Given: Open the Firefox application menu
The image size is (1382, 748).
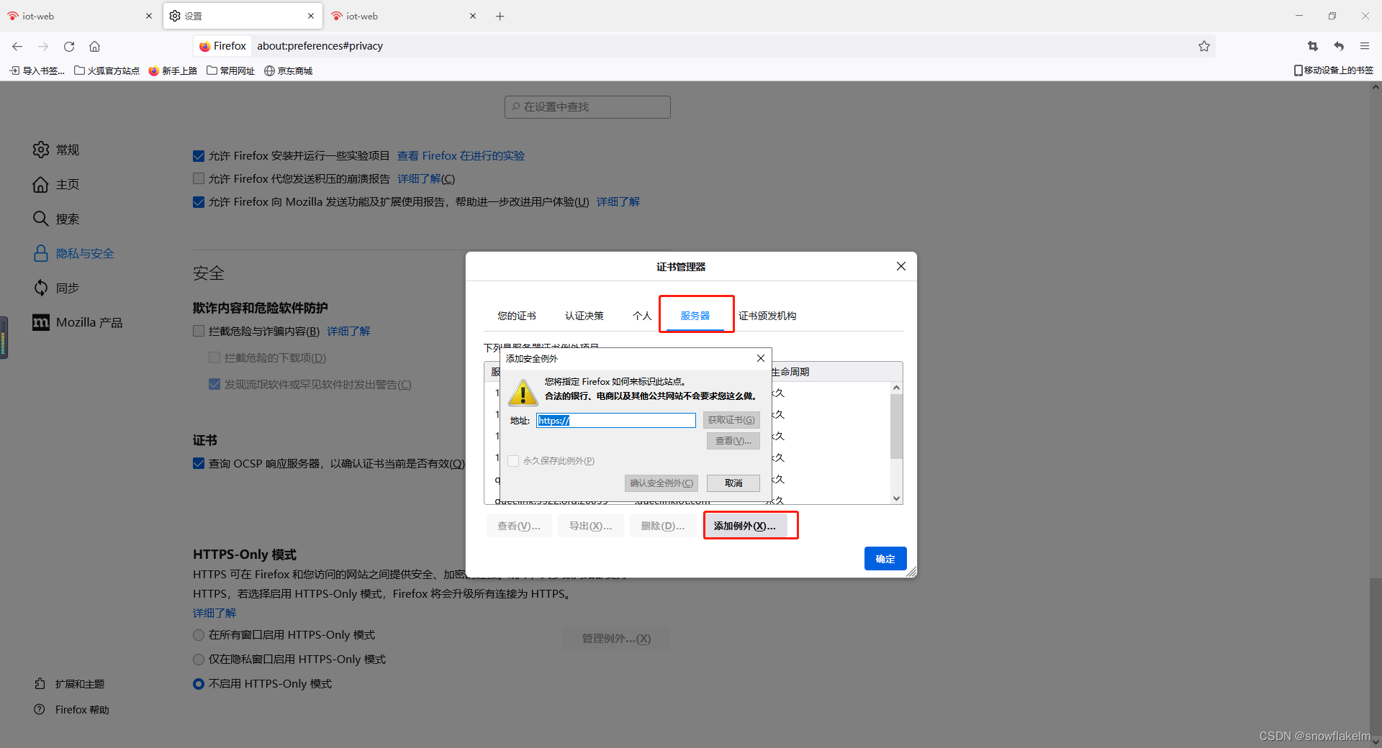Looking at the screenshot, I should point(1365,46).
